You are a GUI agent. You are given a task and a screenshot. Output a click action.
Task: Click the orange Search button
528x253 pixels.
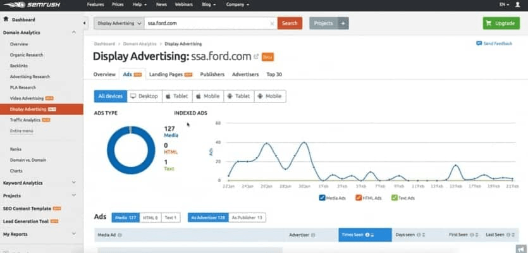tap(290, 23)
